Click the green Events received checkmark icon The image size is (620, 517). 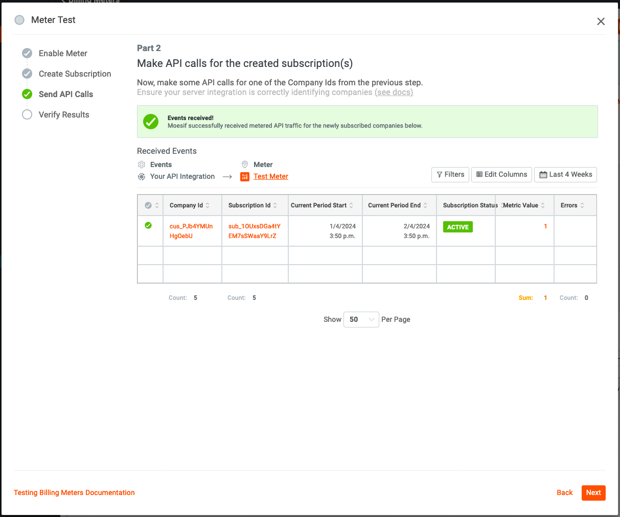point(151,122)
